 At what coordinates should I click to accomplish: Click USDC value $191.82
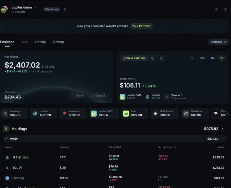coord(219,178)
